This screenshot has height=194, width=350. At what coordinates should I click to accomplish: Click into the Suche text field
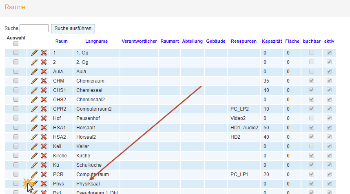click(x=34, y=28)
